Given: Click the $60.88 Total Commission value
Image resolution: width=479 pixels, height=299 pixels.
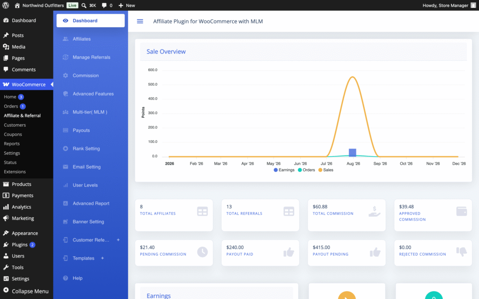Looking at the screenshot, I should [x=320, y=206].
